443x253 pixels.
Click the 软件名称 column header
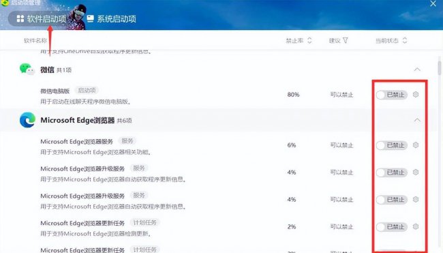[35, 40]
